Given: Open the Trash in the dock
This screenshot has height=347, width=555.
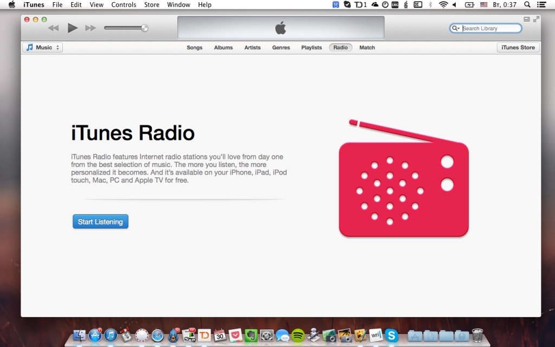Looking at the screenshot, I should point(477,335).
